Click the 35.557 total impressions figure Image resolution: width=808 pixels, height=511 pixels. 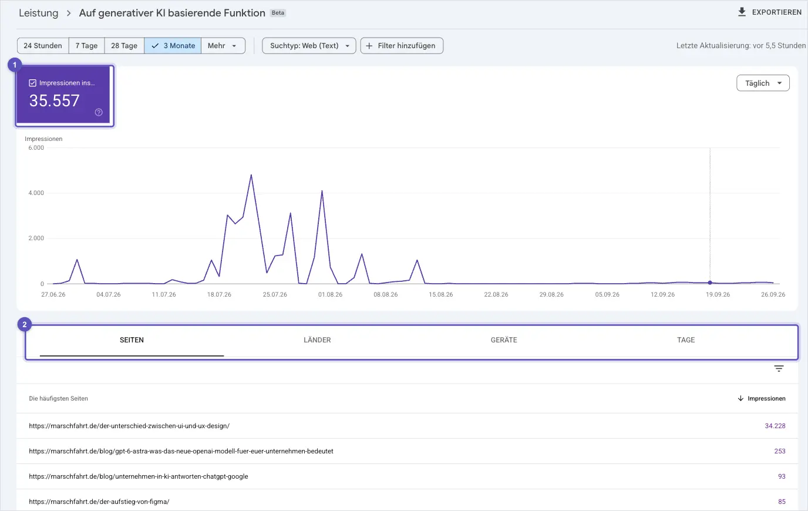coord(55,101)
